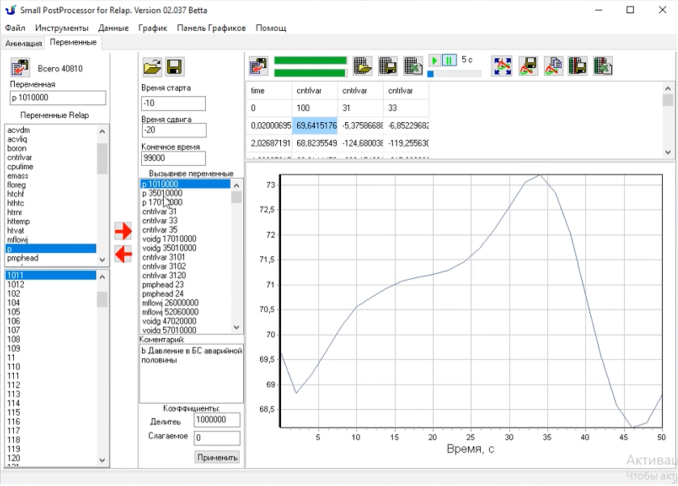Save the current graph

click(x=528, y=66)
